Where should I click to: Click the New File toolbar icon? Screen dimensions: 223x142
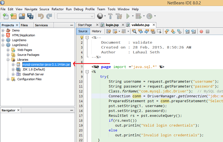click(x=5, y=16)
